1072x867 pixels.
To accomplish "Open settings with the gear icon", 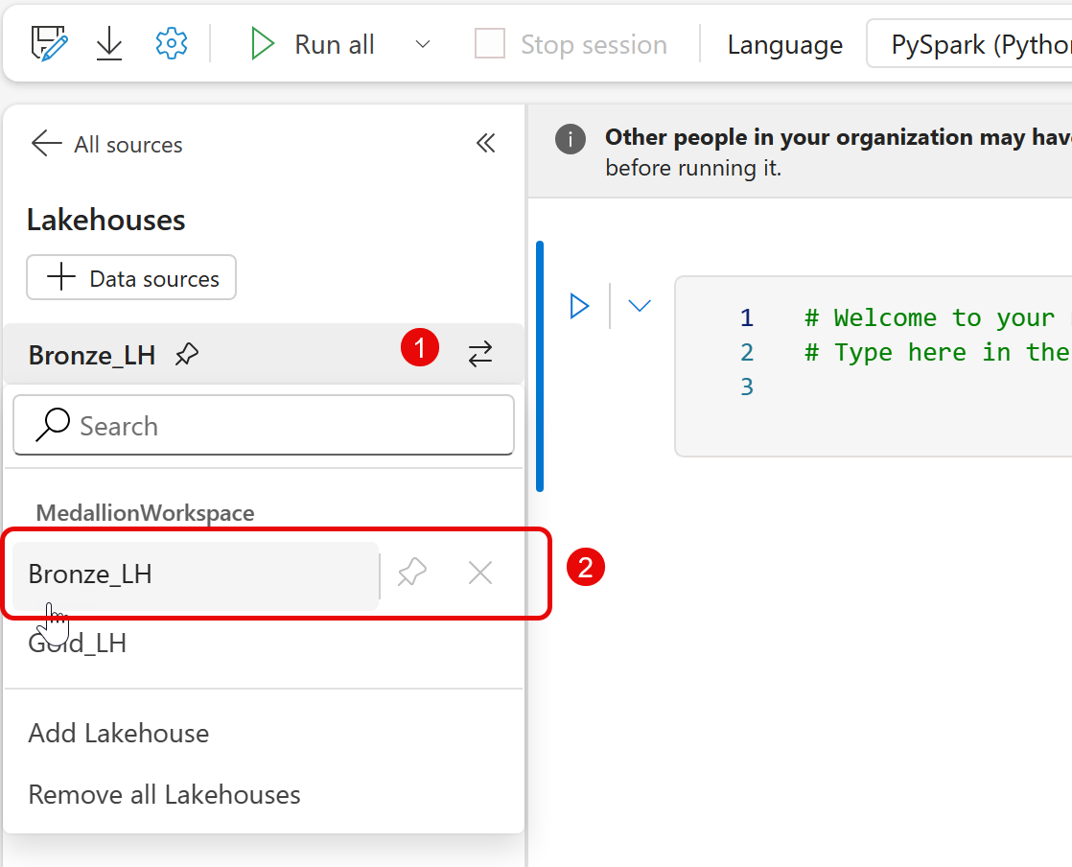I will tap(171, 44).
